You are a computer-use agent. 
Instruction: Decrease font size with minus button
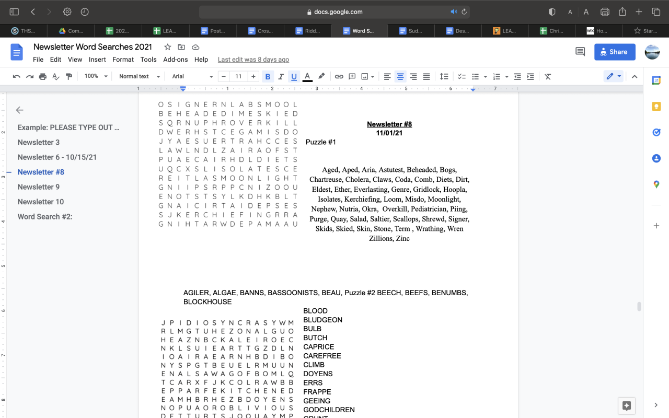[x=224, y=76]
